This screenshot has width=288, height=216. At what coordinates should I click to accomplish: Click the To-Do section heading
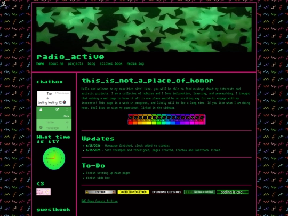tap(93, 166)
